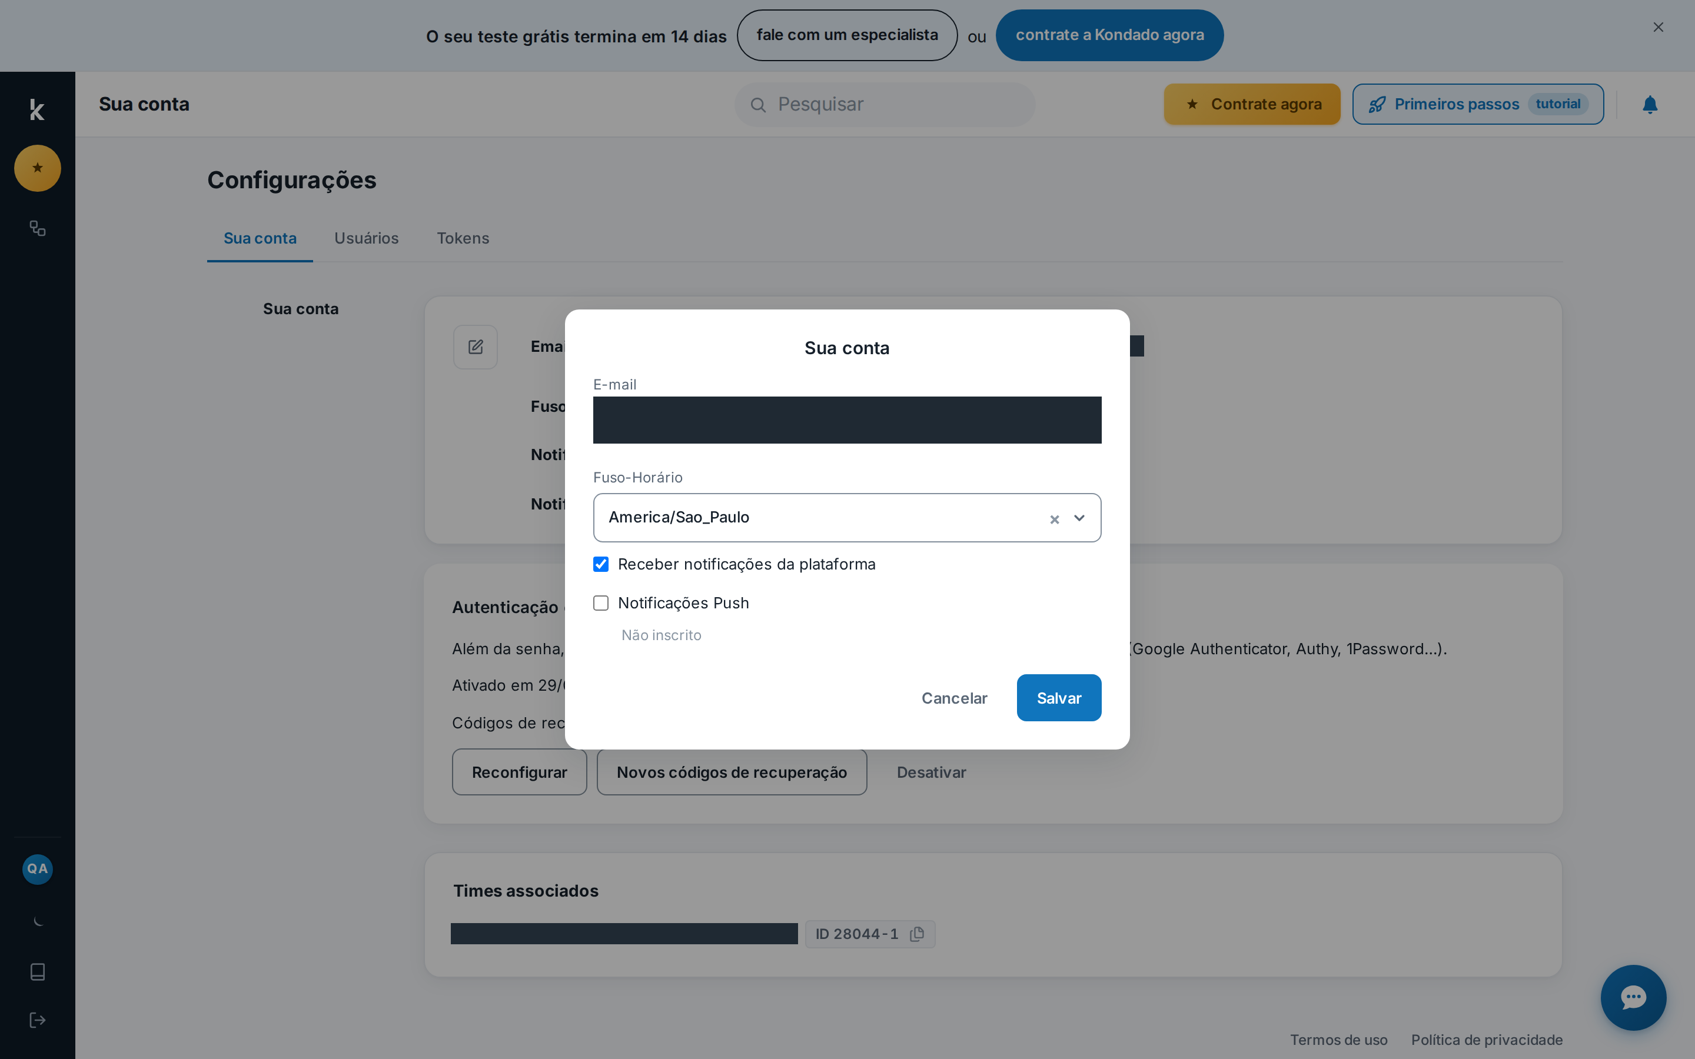
Task: Toggle dark mode moon icon
Action: tap(38, 921)
